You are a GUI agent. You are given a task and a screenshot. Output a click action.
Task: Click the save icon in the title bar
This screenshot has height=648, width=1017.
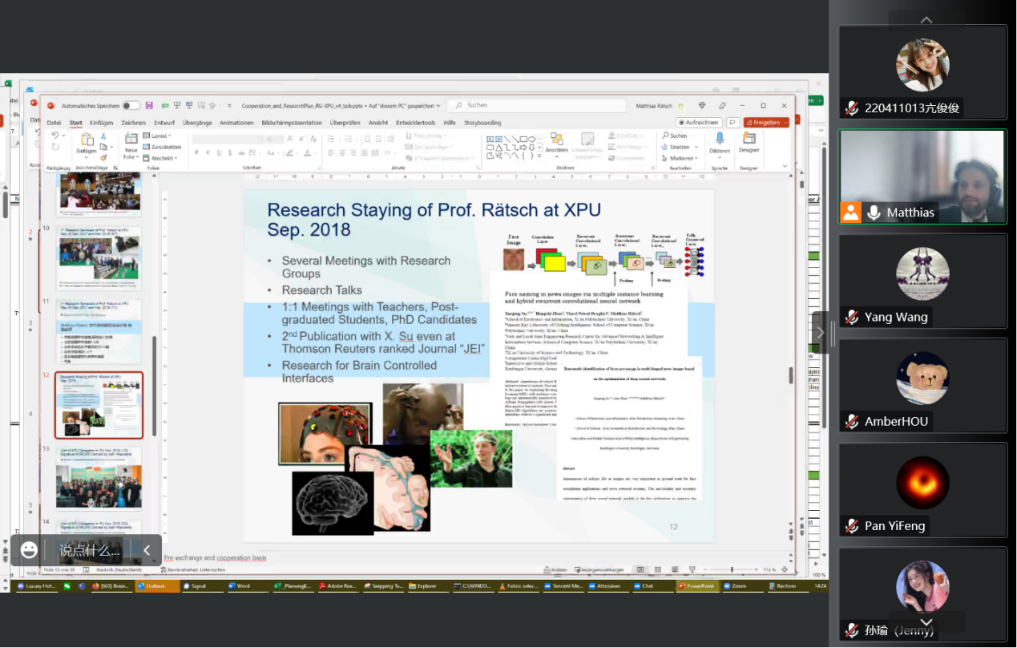click(x=151, y=106)
